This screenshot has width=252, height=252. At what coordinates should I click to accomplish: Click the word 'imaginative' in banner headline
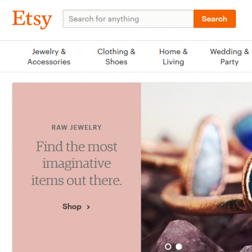pyautogui.click(x=77, y=164)
